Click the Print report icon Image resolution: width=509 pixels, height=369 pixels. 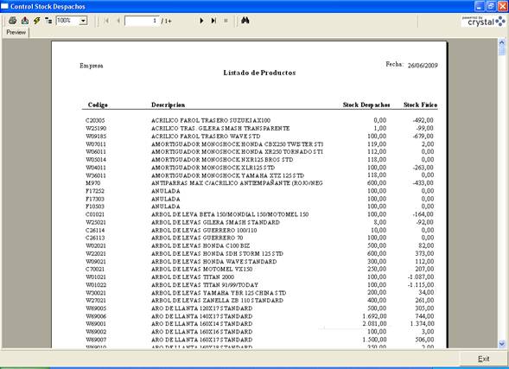(x=12, y=21)
